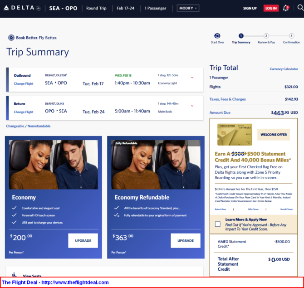Click Change Flight under Return
This screenshot has height=288, width=304.
click(x=24, y=112)
